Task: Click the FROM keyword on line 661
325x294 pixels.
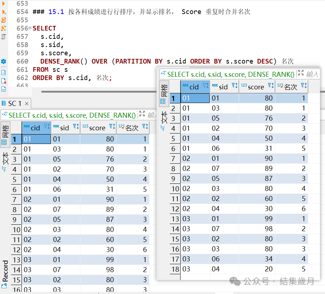Action: pyautogui.click(x=40, y=70)
